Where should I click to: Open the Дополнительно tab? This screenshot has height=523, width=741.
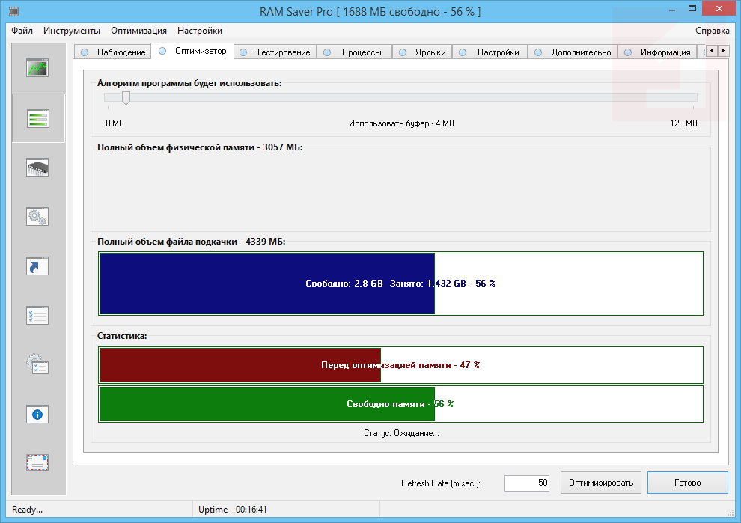[573, 52]
